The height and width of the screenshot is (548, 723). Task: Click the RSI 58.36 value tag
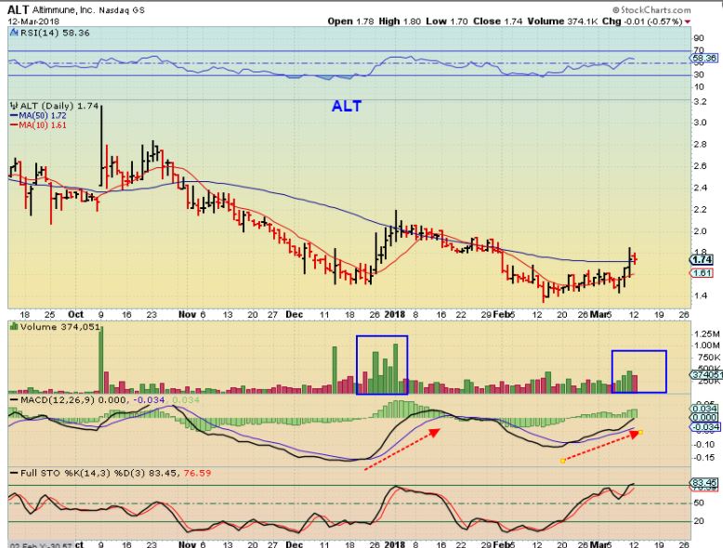[704, 59]
